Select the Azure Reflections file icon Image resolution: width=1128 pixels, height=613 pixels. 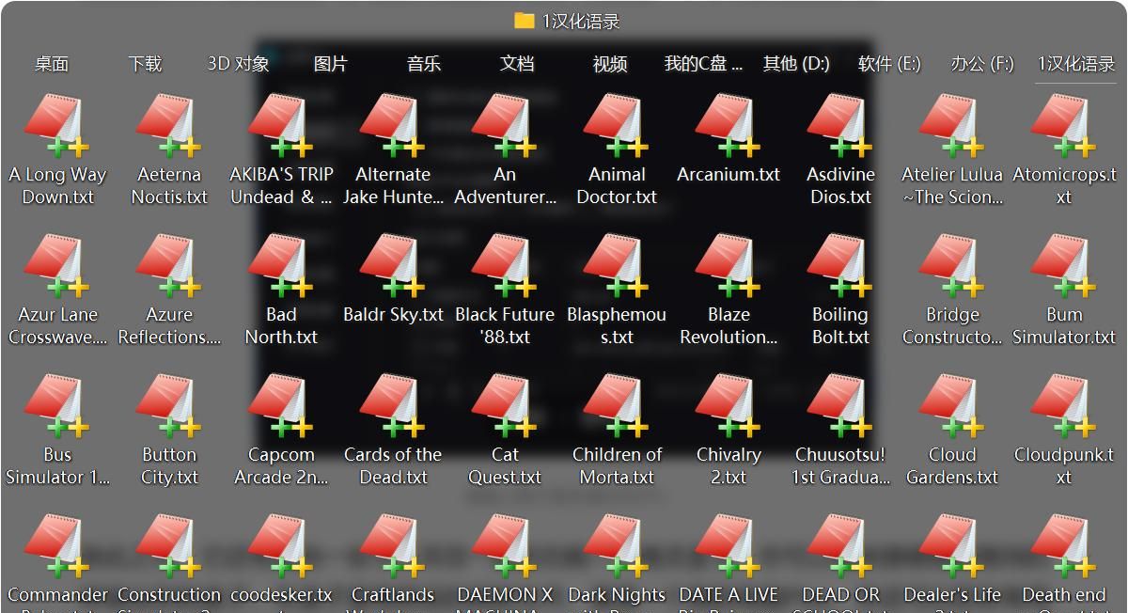(x=169, y=265)
